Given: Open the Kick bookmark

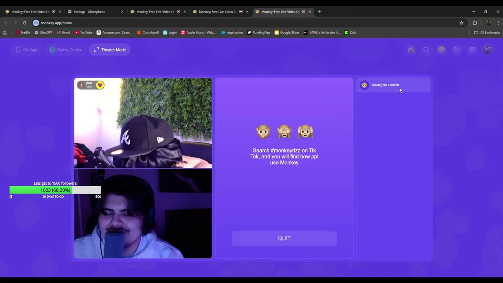Looking at the screenshot, I should coord(350,33).
